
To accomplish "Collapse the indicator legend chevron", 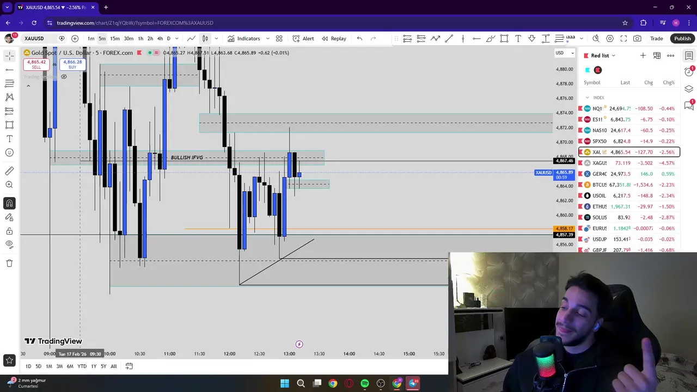I will point(28,85).
